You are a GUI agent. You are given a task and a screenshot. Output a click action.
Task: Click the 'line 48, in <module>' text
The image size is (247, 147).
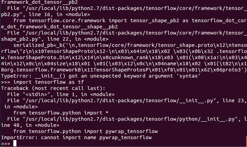click(30, 125)
